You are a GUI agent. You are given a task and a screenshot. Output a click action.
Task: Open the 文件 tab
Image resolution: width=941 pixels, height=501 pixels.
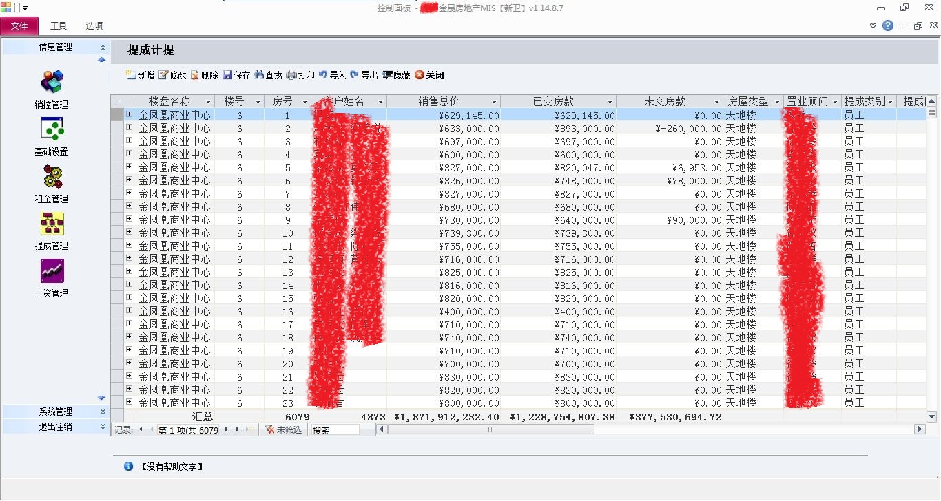(x=19, y=26)
